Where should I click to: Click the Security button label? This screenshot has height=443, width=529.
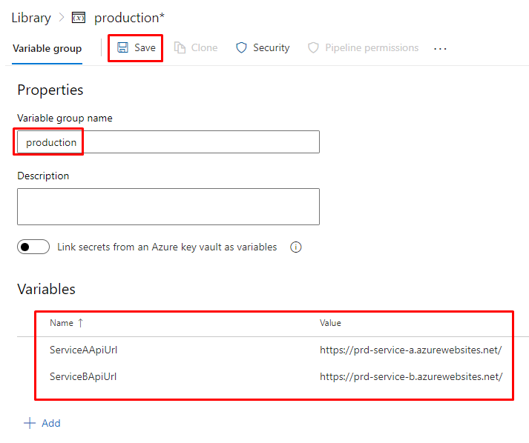(x=271, y=48)
